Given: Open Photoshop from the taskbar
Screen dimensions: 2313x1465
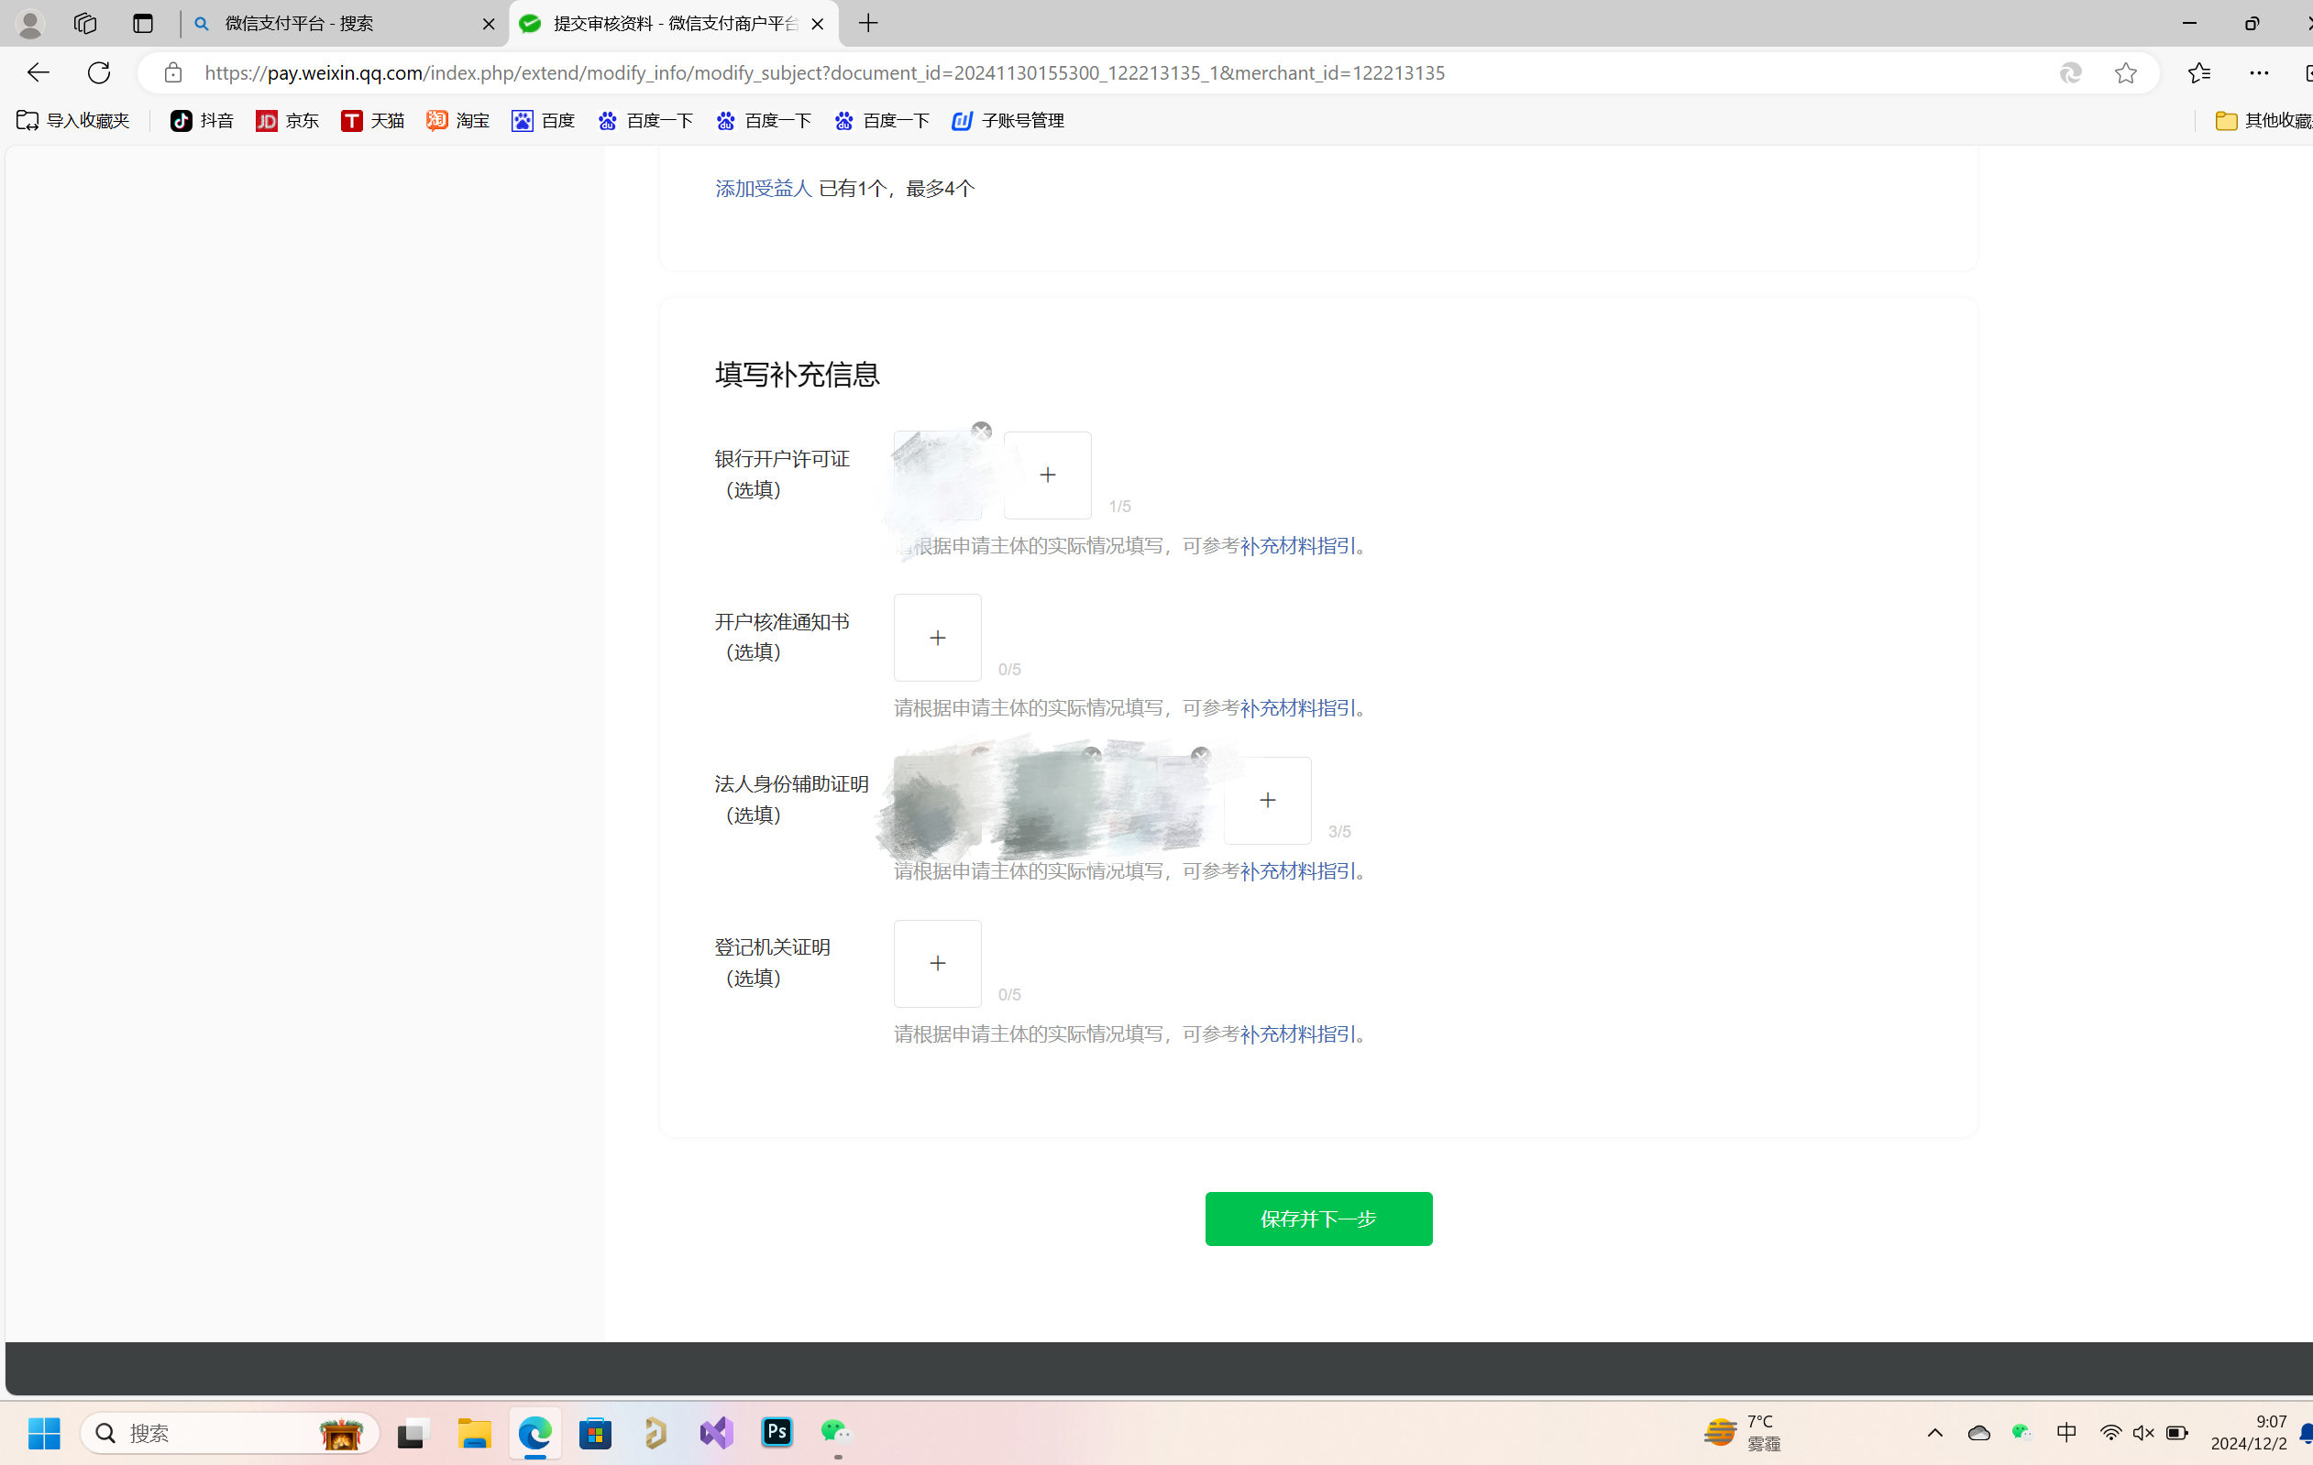Looking at the screenshot, I should (777, 1432).
